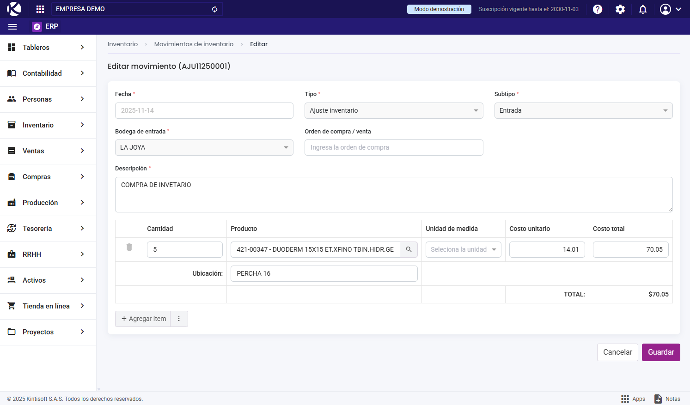Click the Orden de compra input field
This screenshot has height=405, width=690.
pos(394,148)
